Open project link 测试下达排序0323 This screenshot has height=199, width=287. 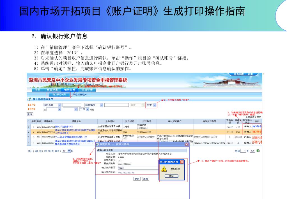[x=64, y=126]
